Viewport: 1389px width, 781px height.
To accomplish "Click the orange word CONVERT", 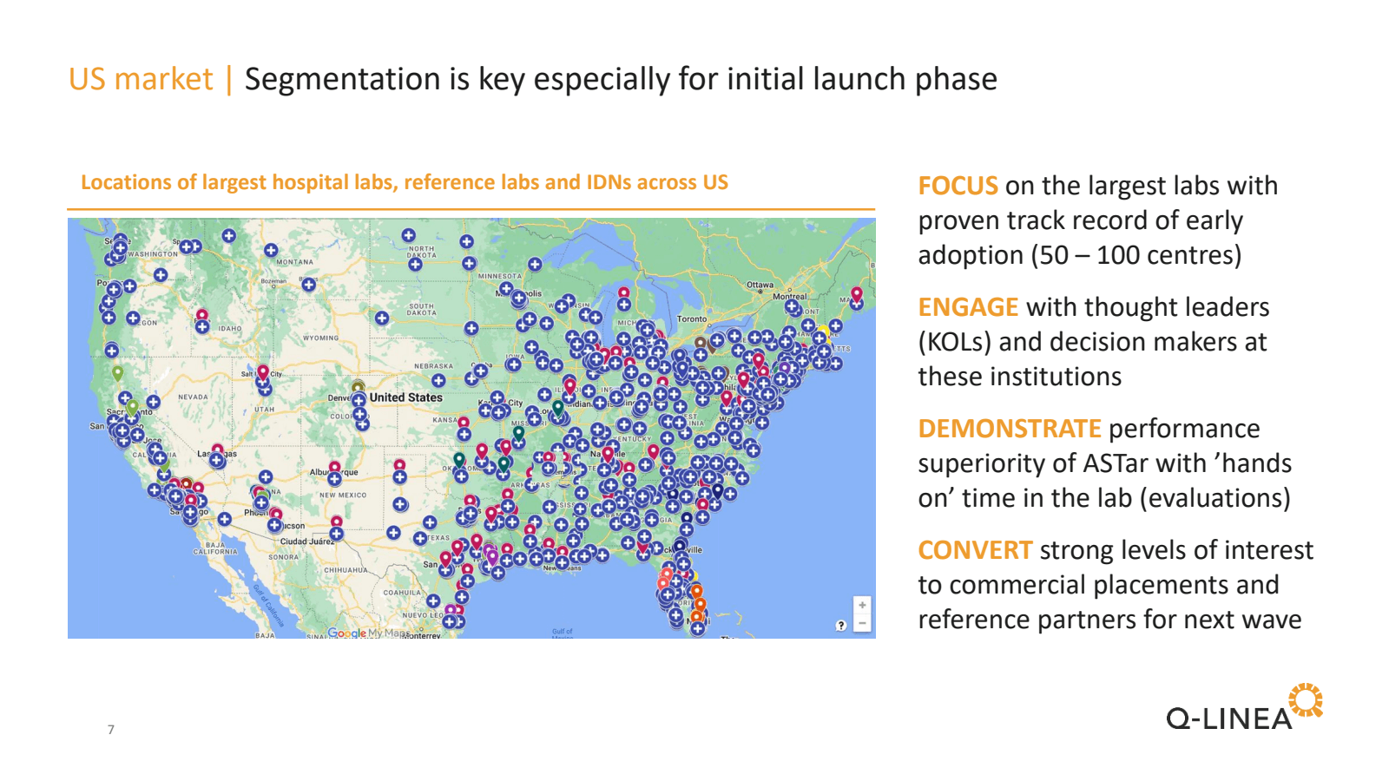I will 975,550.
